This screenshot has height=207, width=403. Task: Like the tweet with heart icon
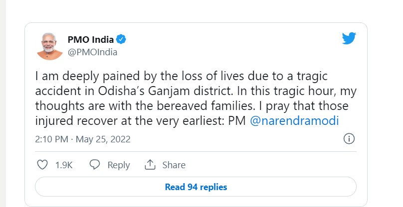pyautogui.click(x=43, y=165)
